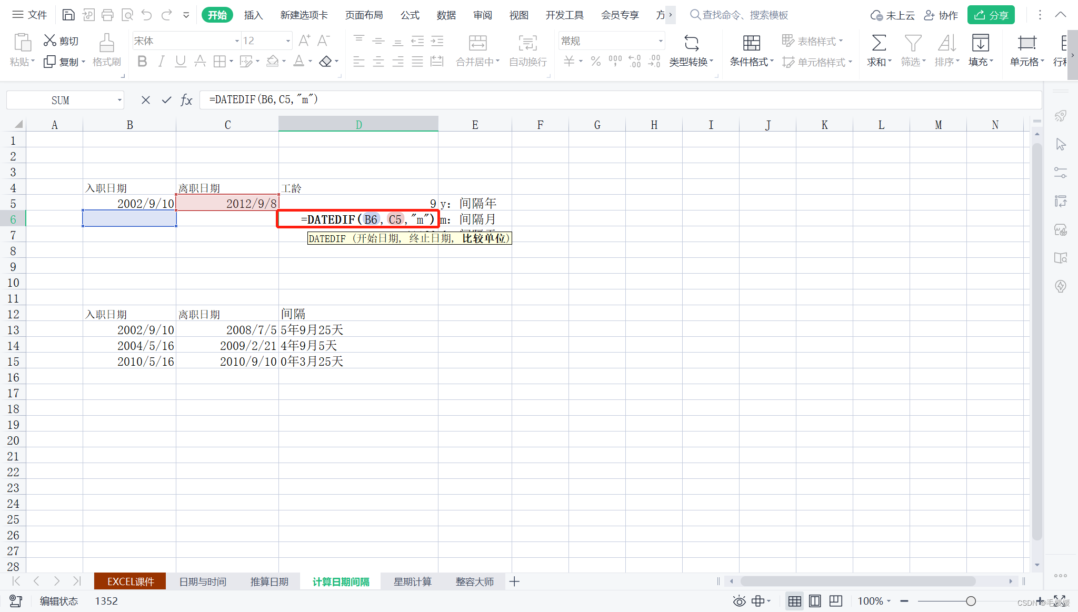Adjust the zoom slider handle
This screenshot has height=612, width=1078.
tap(971, 601)
